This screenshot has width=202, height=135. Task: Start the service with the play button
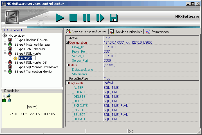click(x=60, y=18)
